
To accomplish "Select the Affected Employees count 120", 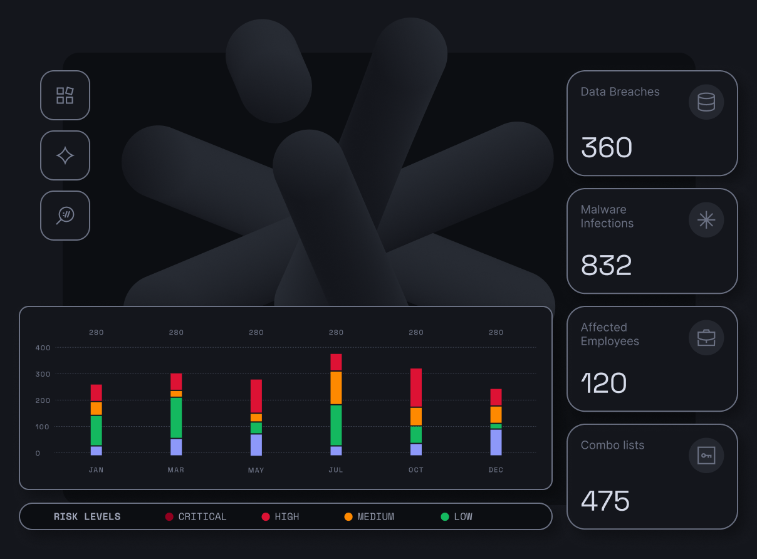I will tap(604, 383).
